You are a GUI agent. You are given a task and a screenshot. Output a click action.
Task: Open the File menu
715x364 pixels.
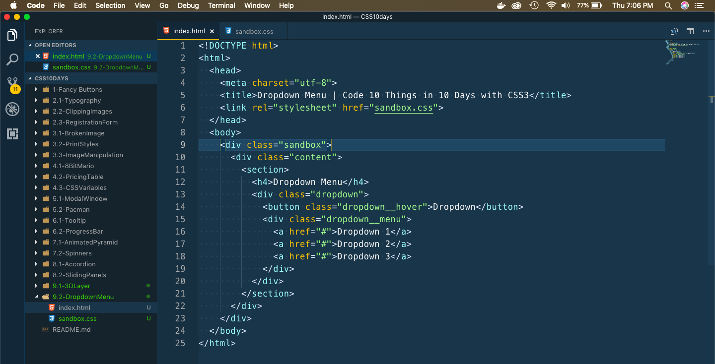point(59,5)
